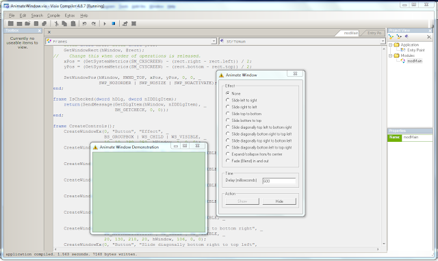Select Expand/collapse from/to center effect
438x261 pixels.
(x=228, y=154)
